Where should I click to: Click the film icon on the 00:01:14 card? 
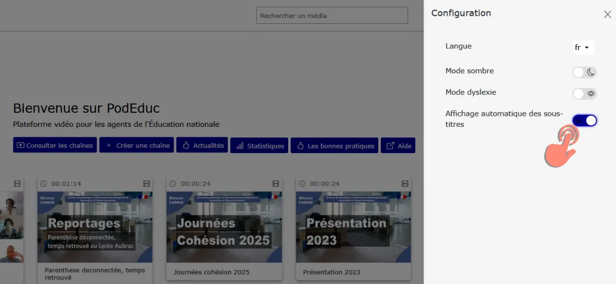147,183
